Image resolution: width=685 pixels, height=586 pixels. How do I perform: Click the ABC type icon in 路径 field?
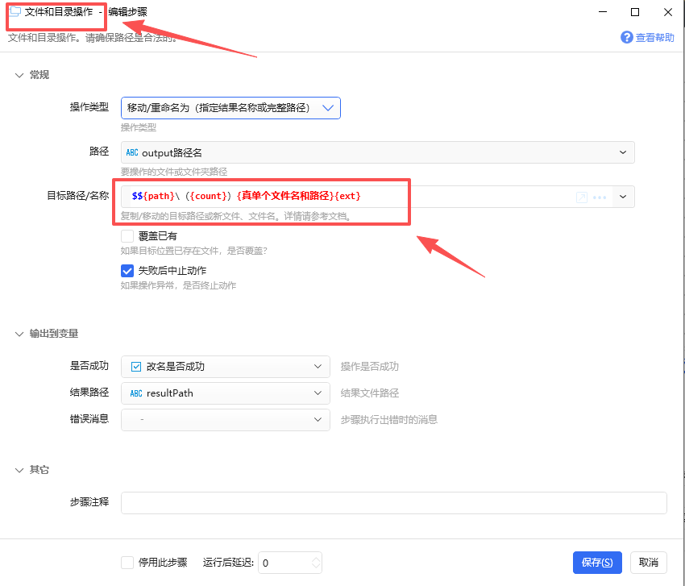point(132,152)
